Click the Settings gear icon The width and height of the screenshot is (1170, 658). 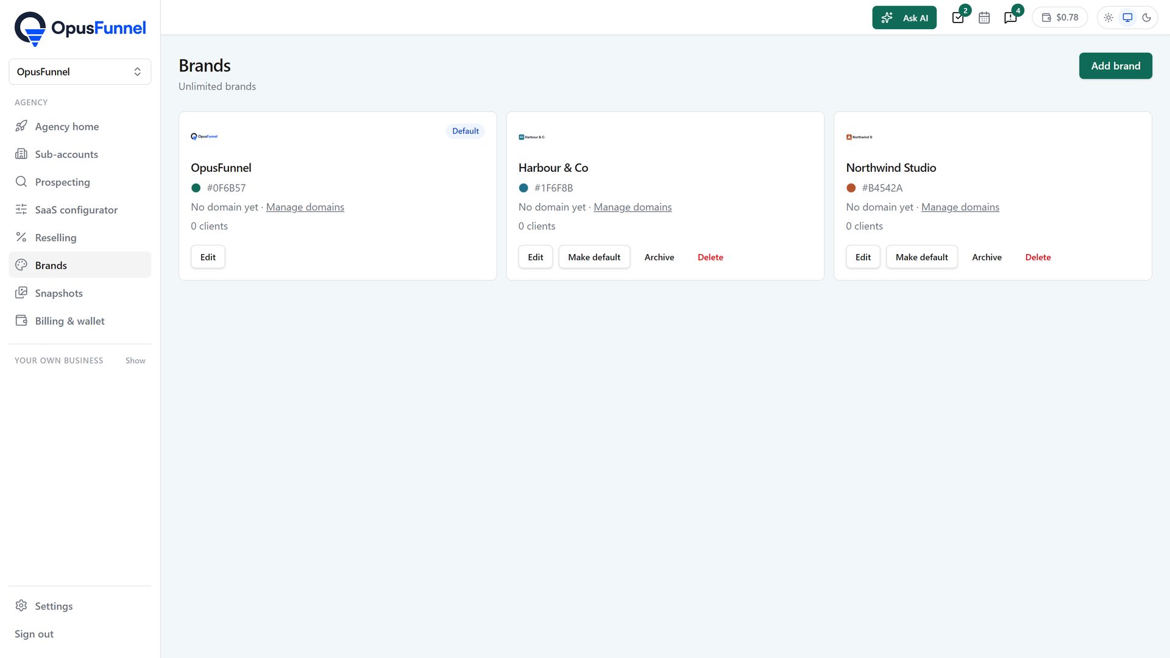coord(21,606)
